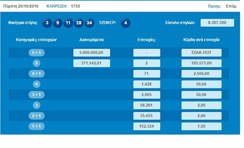Viewport: 244px width, 148px height.
Task: Select the 5 + 1 category badge
Action: [x=37, y=53]
